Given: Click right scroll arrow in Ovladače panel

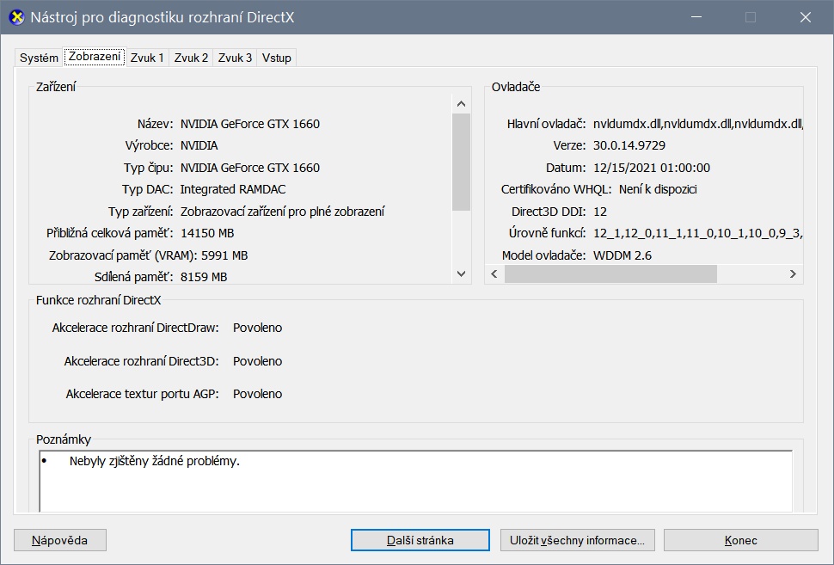Looking at the screenshot, I should click(793, 273).
